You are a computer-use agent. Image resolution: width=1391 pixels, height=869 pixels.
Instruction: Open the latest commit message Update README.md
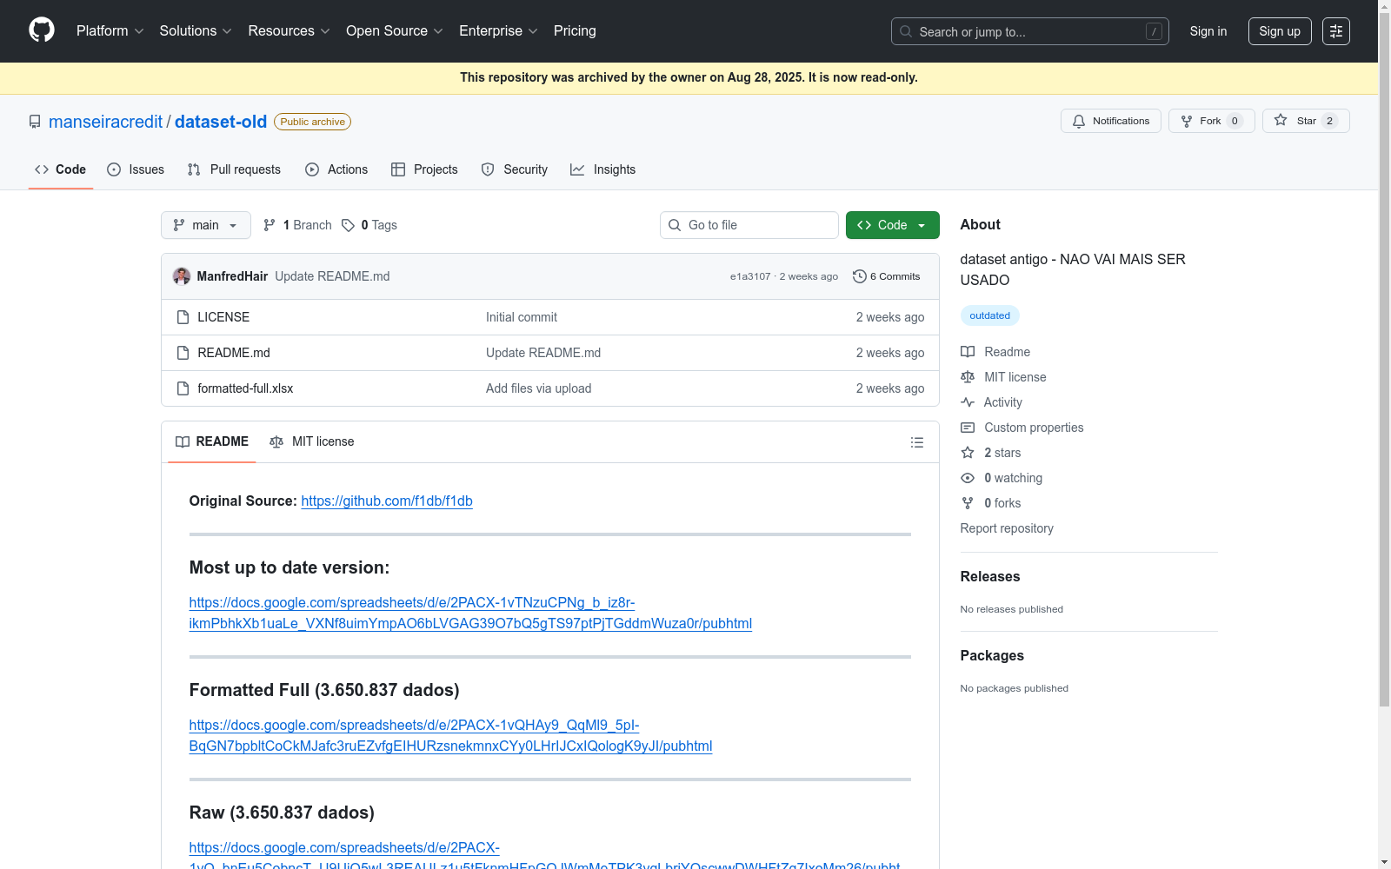pyautogui.click(x=332, y=276)
